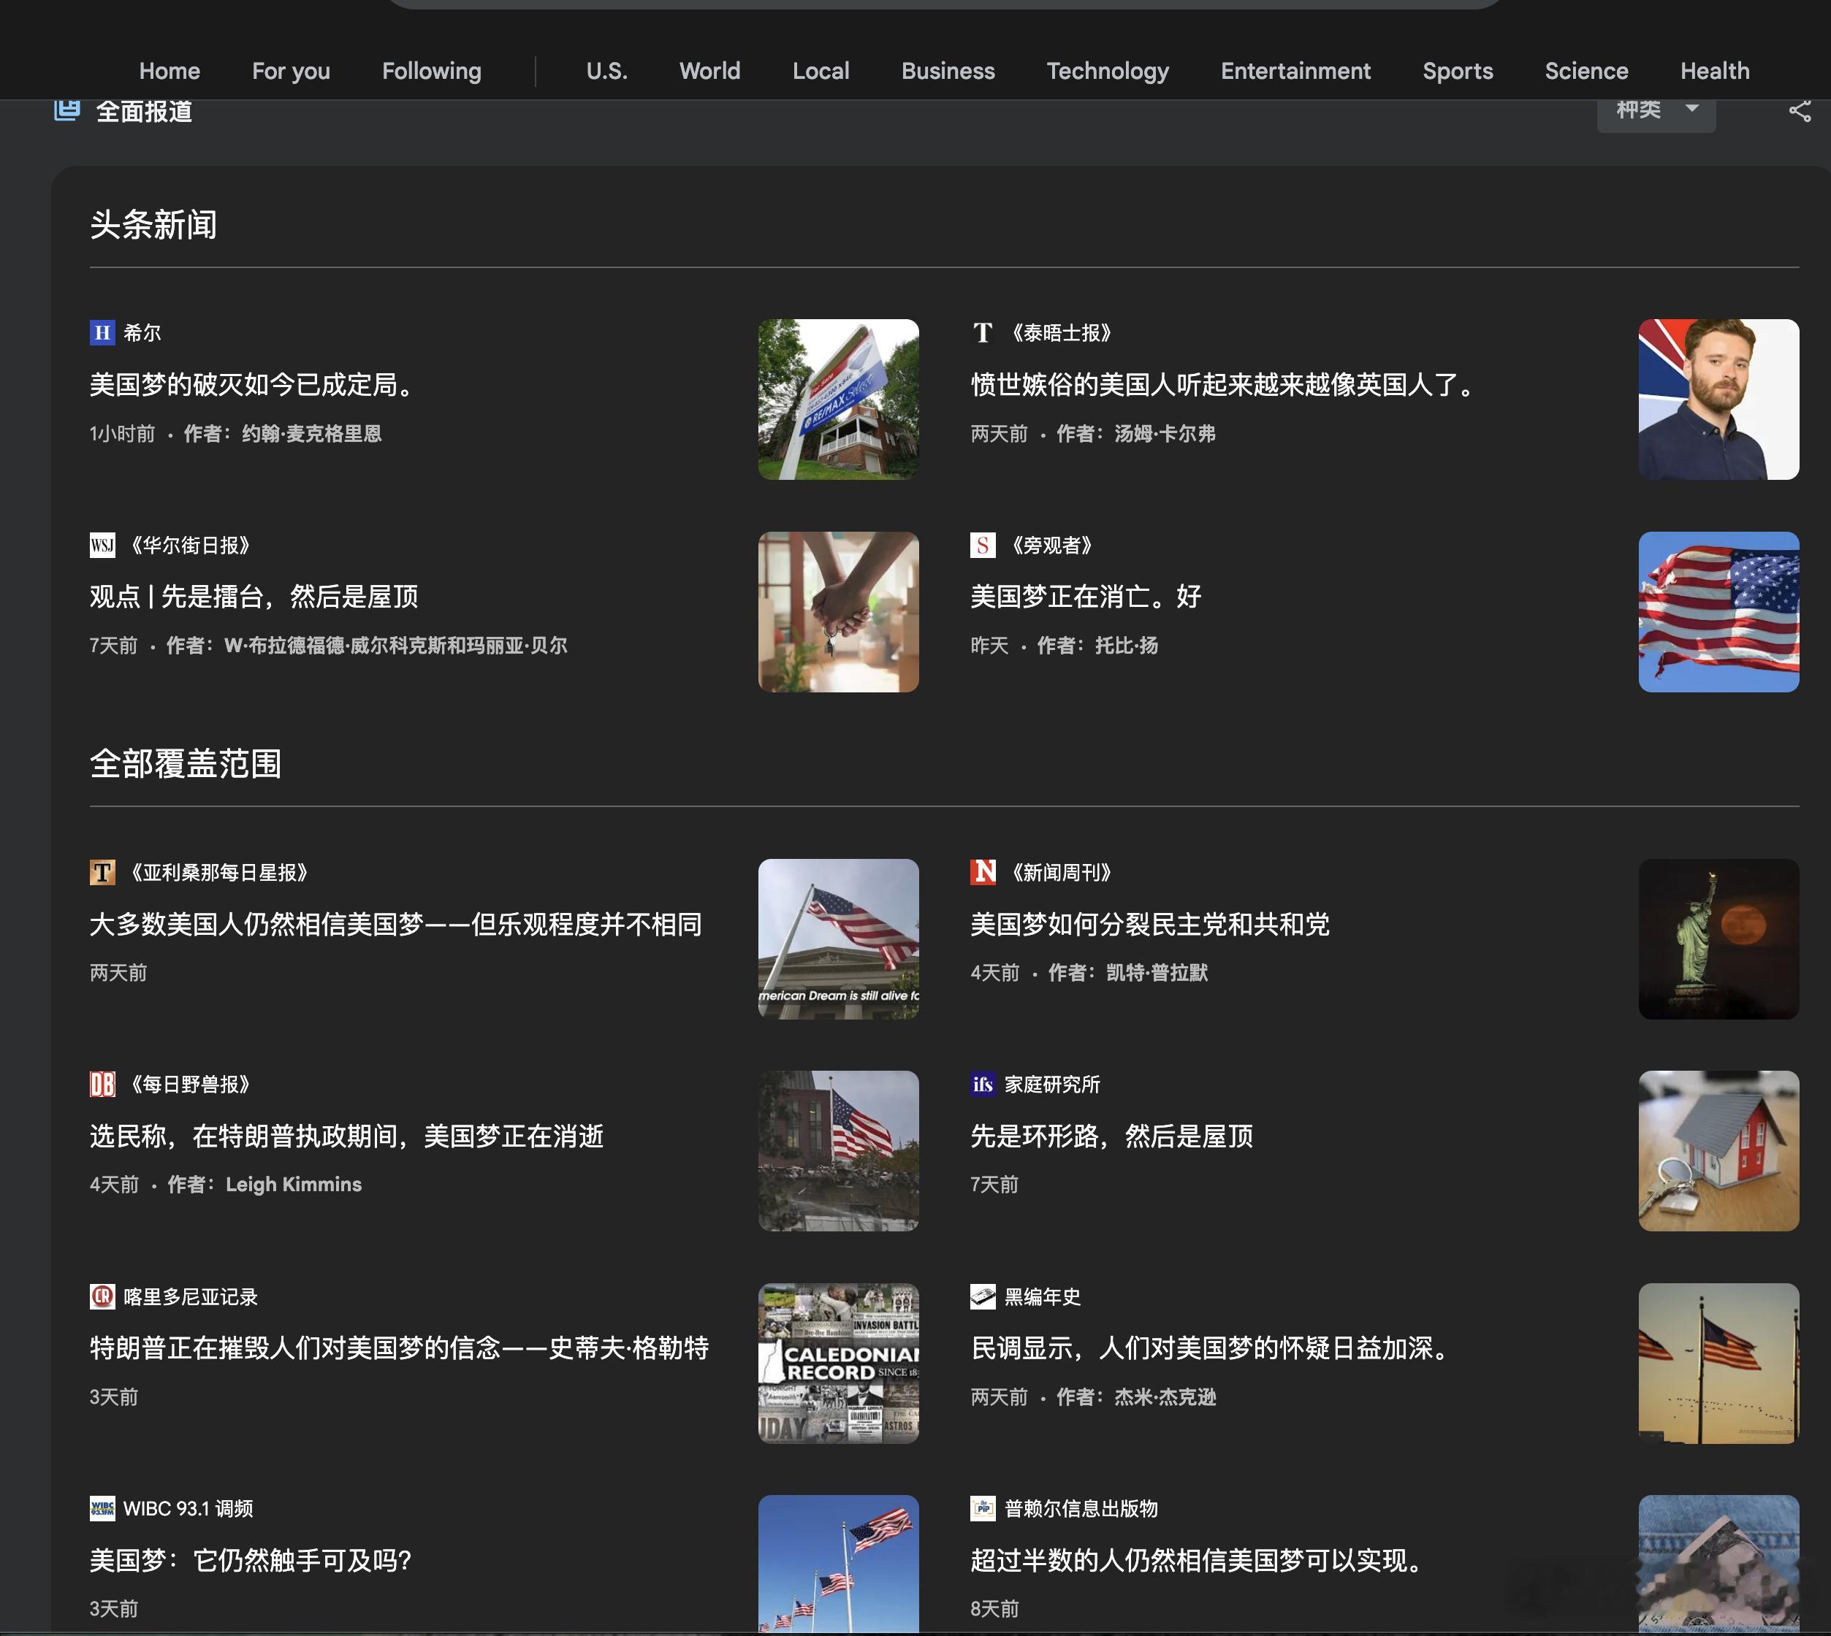Click the 黑编年史 publisher icon

982,1296
